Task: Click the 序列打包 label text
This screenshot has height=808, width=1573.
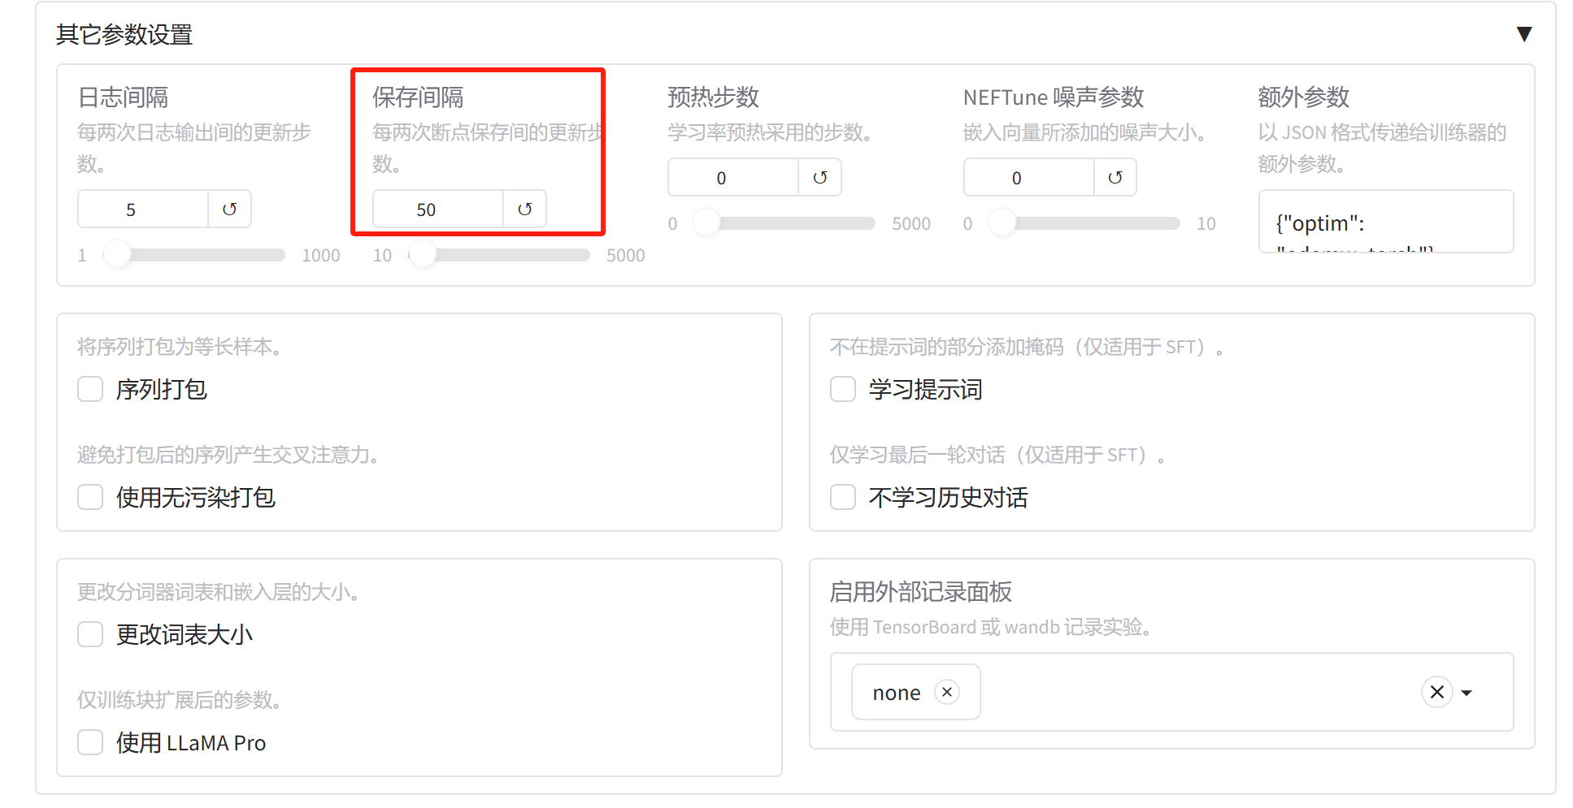Action: coord(162,390)
